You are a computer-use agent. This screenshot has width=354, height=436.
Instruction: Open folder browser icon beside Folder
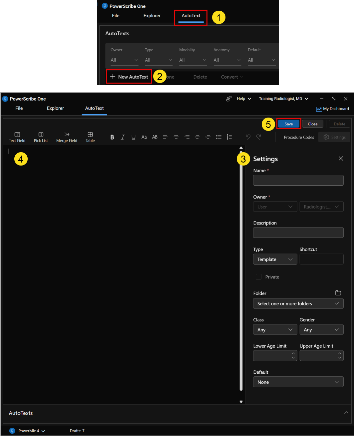[x=338, y=293]
